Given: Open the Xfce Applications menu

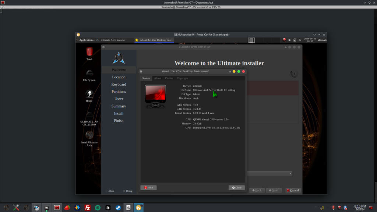Looking at the screenshot, I should 86,40.
